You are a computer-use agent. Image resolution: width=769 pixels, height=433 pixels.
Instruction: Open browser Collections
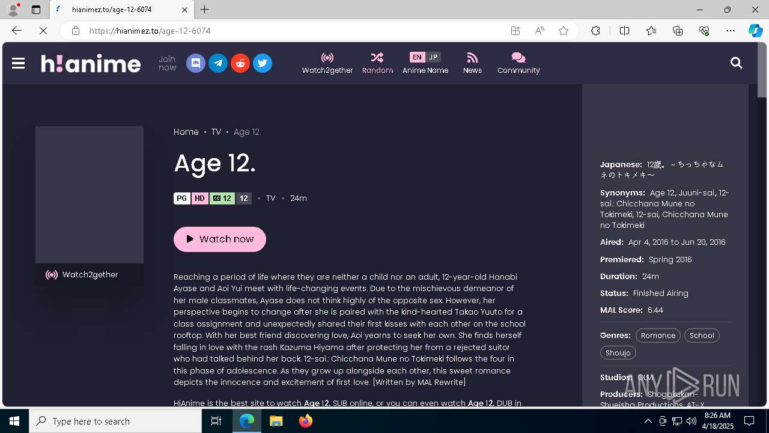pos(678,31)
